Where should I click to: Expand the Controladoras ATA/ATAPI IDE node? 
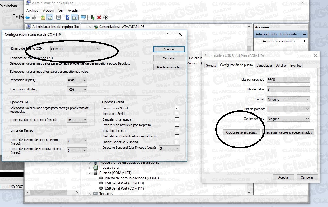90,27
